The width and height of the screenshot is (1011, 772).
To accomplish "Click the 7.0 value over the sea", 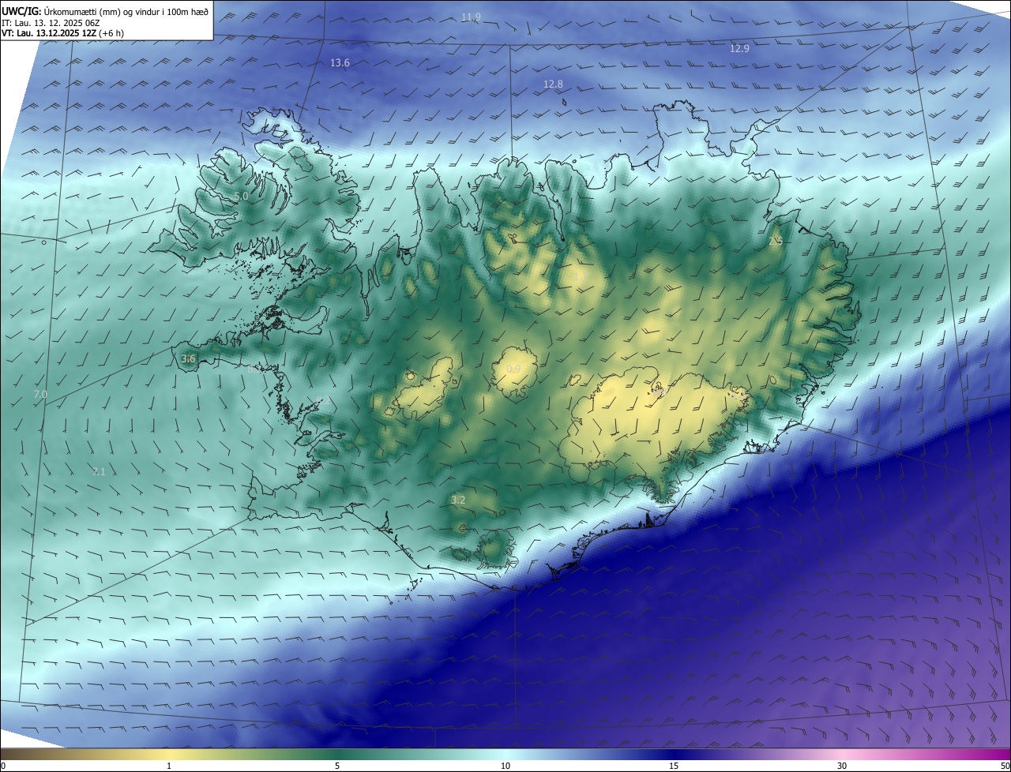I will click(40, 394).
